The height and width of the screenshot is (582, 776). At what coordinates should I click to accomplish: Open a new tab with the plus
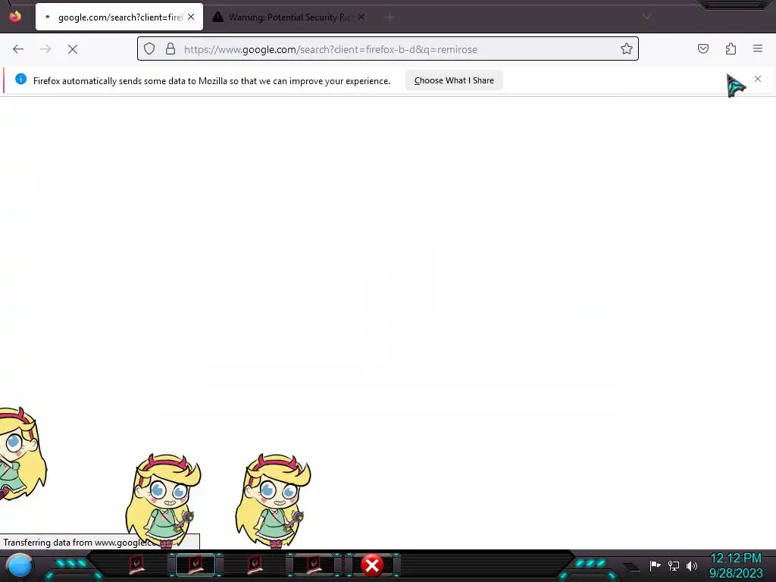(x=390, y=17)
